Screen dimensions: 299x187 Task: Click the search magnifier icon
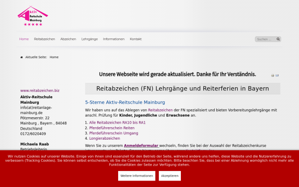point(278,39)
